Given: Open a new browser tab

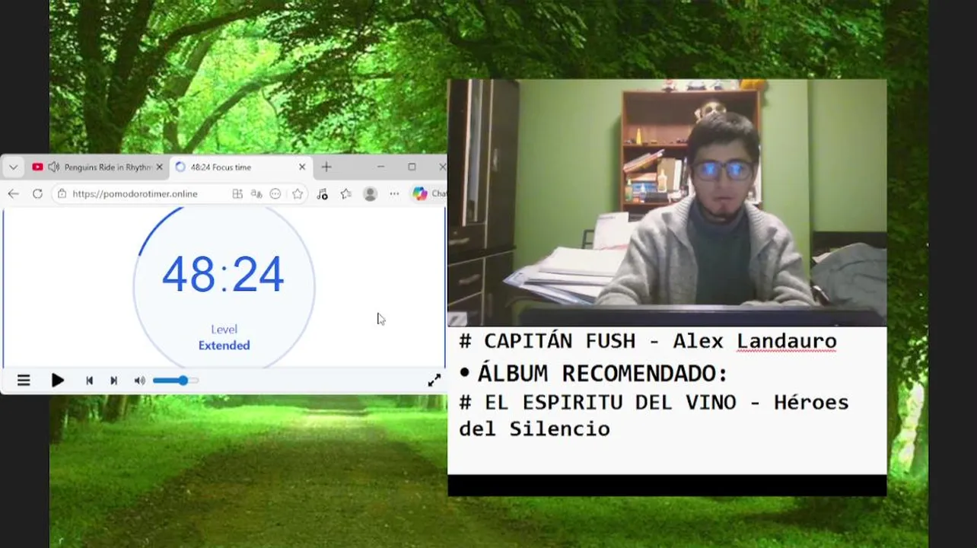Looking at the screenshot, I should [x=326, y=167].
